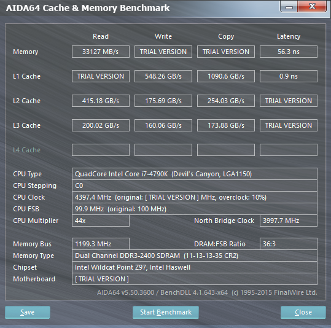Select L3 Cache Latency TRIAL VERSION cell
This screenshot has height=328, width=331.
[x=289, y=125]
